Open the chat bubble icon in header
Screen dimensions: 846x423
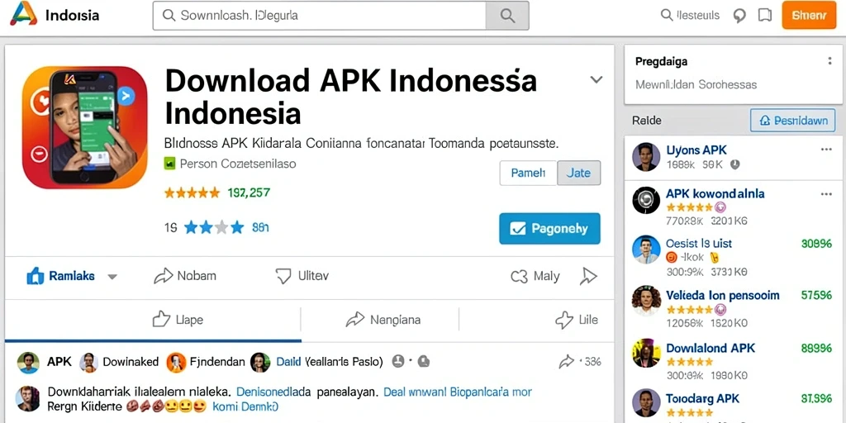pos(739,16)
